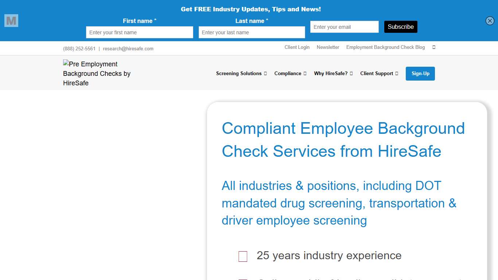Viewport: 498px width, 280px height.
Task: Click the Client Support dropdown arrow
Action: point(397,73)
